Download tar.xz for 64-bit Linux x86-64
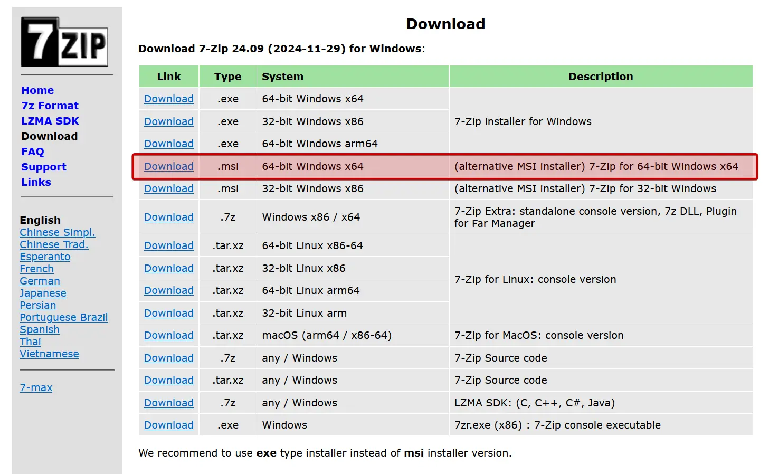This screenshot has height=474, width=769. pos(169,245)
